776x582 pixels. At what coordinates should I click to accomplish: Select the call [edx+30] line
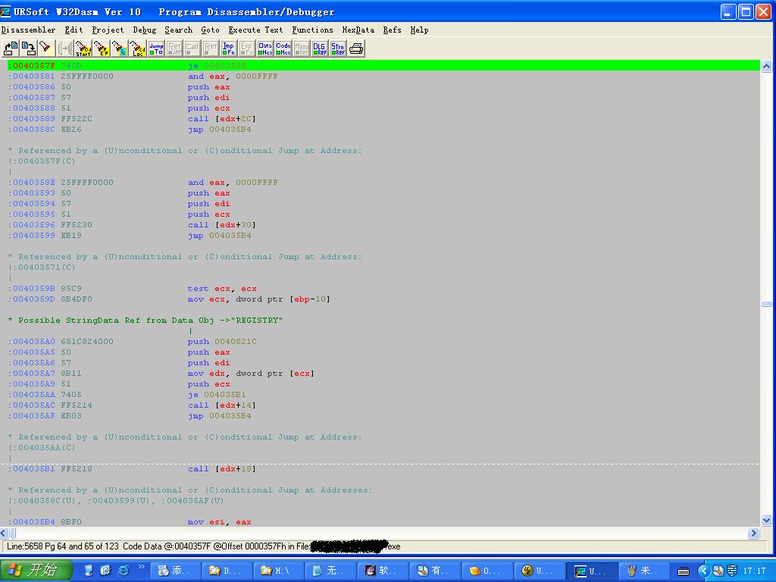tap(383, 224)
